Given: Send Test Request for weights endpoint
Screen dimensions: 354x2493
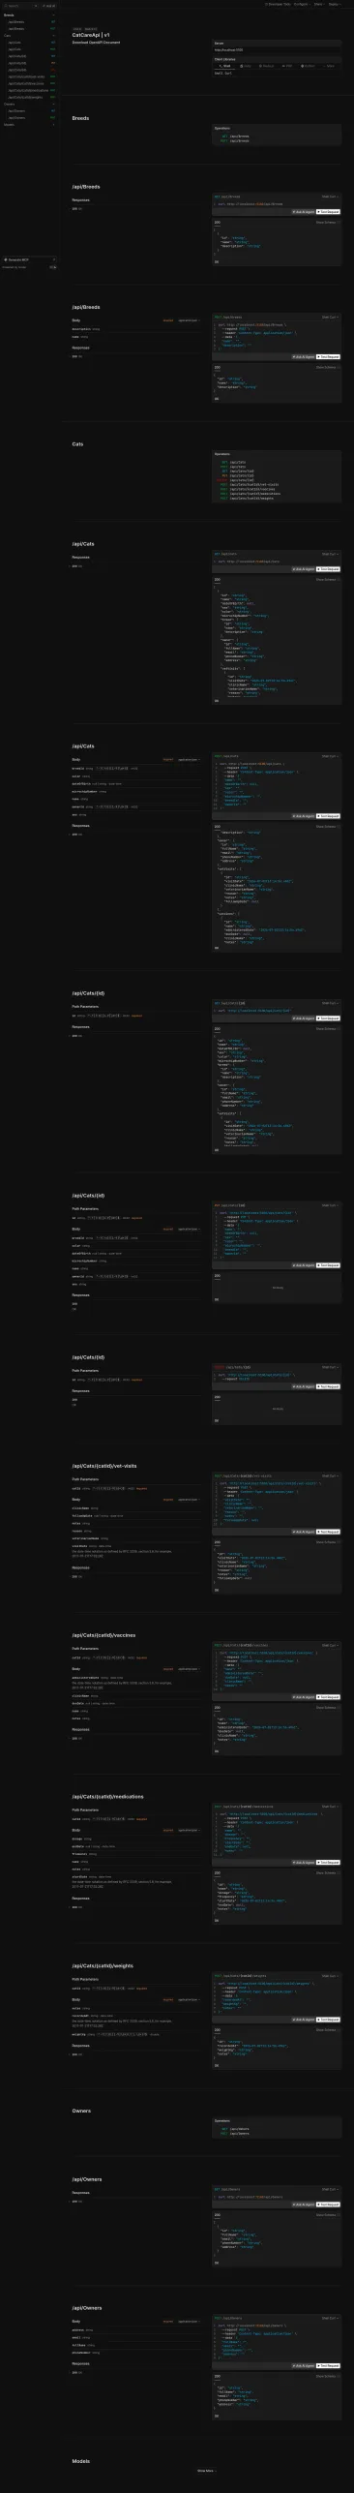Looking at the screenshot, I should coord(328,2019).
